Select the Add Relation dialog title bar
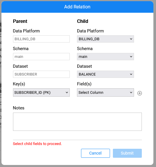The height and width of the screenshot is (167, 156). point(77,7)
